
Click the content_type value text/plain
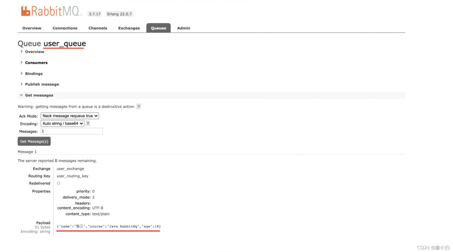tap(101, 214)
